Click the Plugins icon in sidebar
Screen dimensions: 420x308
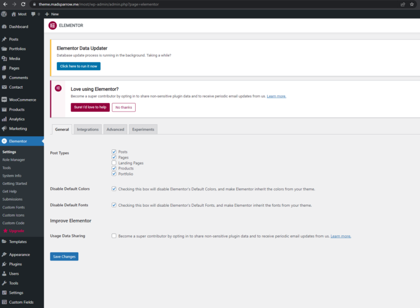[x=4, y=264]
